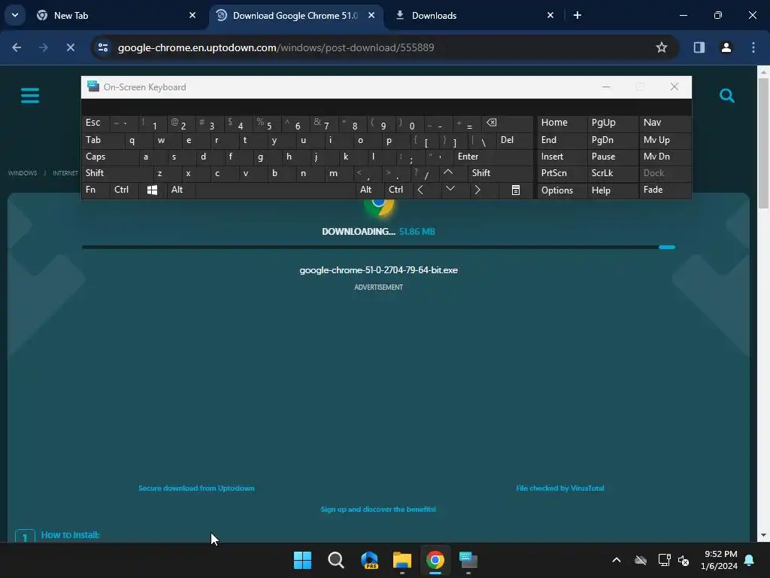
Task: Toggle the right Shift key
Action: (x=500, y=173)
